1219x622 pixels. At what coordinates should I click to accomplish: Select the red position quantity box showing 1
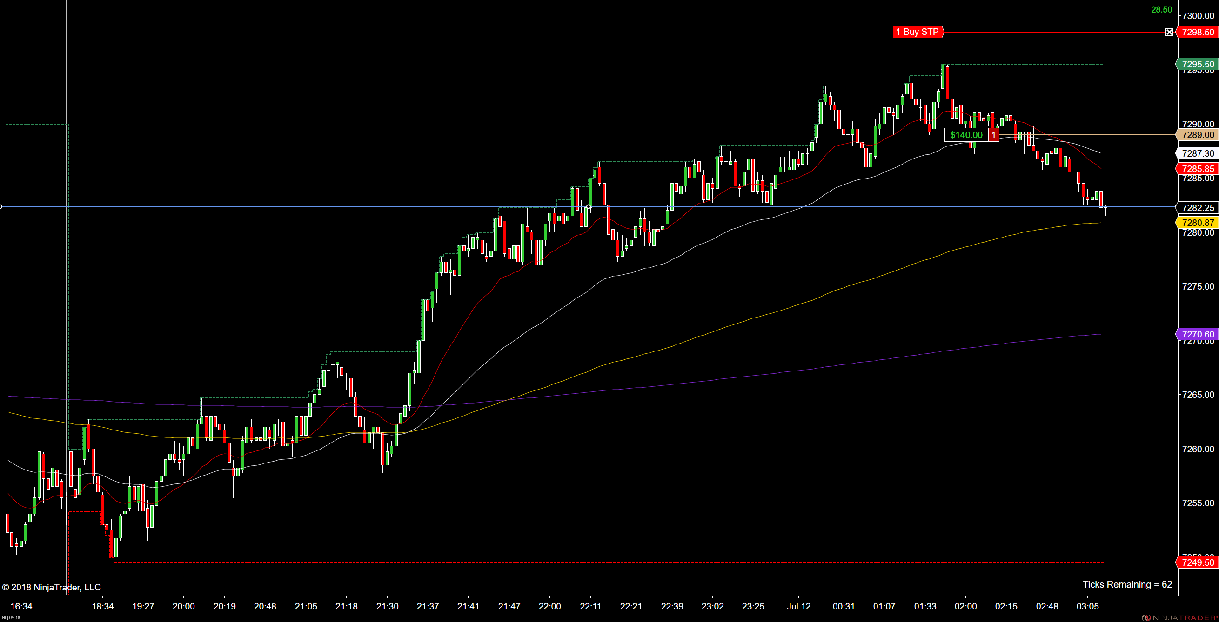coord(994,135)
